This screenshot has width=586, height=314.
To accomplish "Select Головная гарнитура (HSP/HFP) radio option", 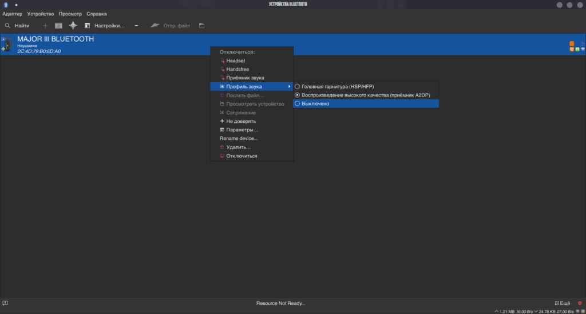I will [366, 87].
